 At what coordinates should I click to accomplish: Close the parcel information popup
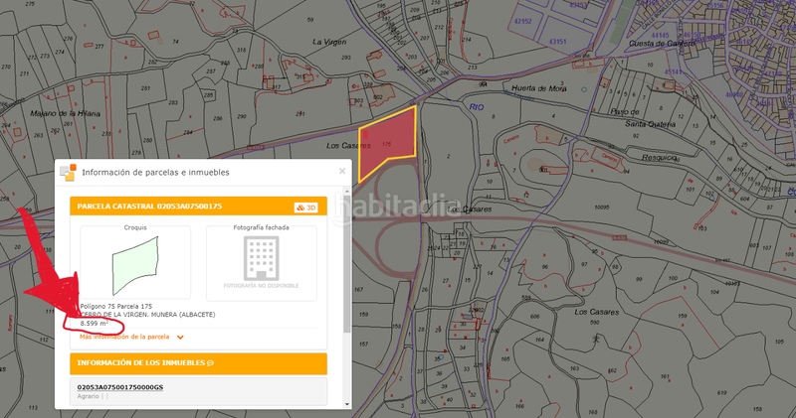pyautogui.click(x=342, y=171)
